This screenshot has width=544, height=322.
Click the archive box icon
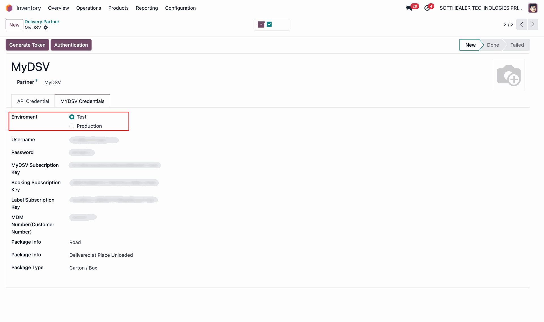tap(261, 25)
